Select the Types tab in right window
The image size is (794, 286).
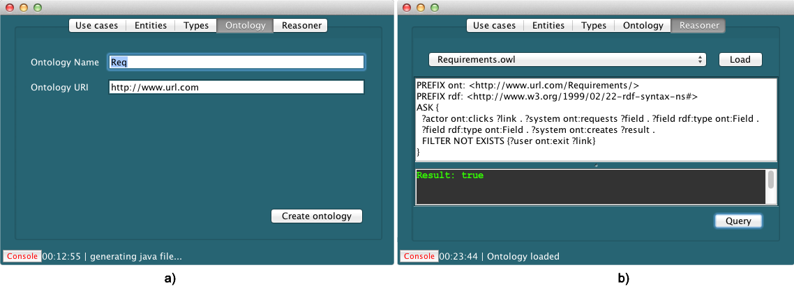click(594, 26)
